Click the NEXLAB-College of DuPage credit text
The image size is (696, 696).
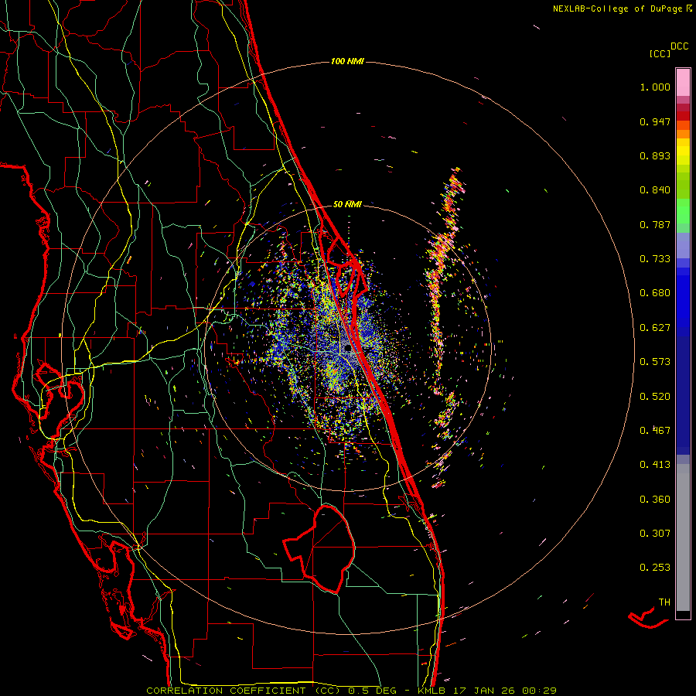click(618, 9)
